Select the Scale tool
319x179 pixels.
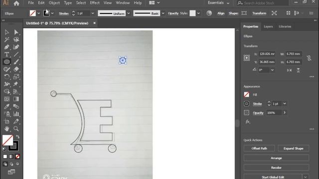[16, 77]
